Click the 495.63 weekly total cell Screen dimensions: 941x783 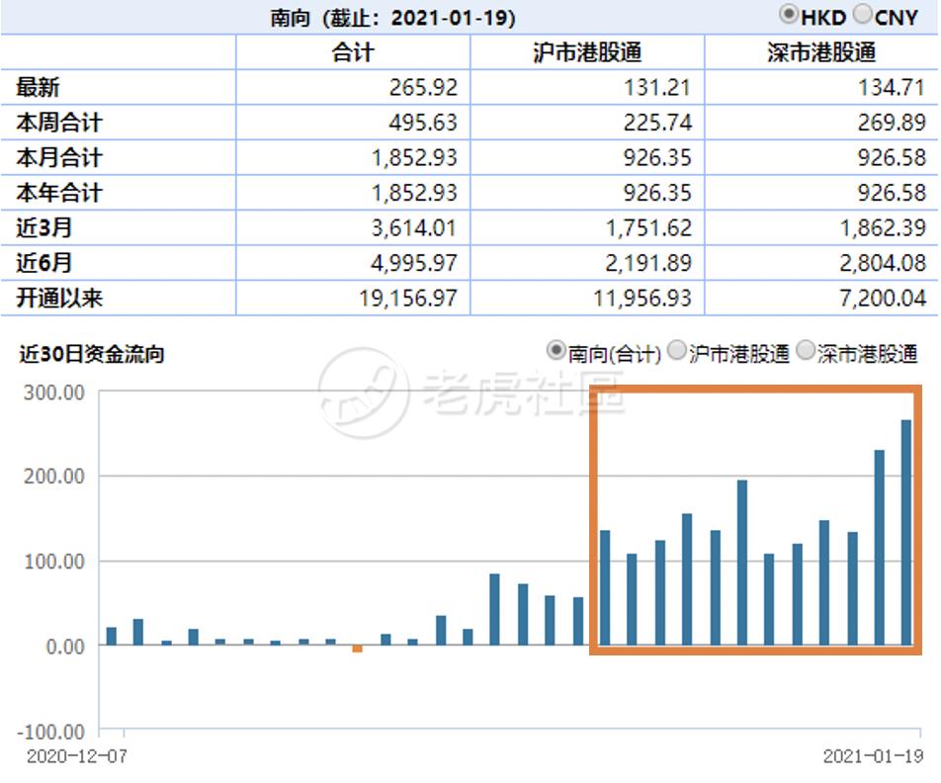pyautogui.click(x=423, y=124)
